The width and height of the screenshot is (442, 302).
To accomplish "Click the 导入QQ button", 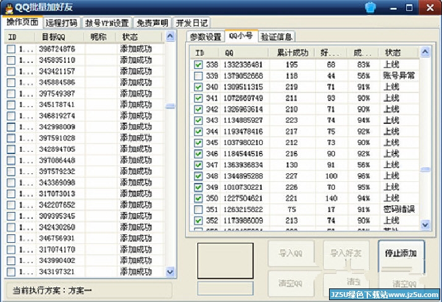I will point(291,253).
